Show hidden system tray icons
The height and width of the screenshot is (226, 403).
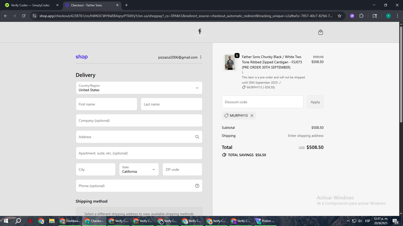tap(348, 221)
